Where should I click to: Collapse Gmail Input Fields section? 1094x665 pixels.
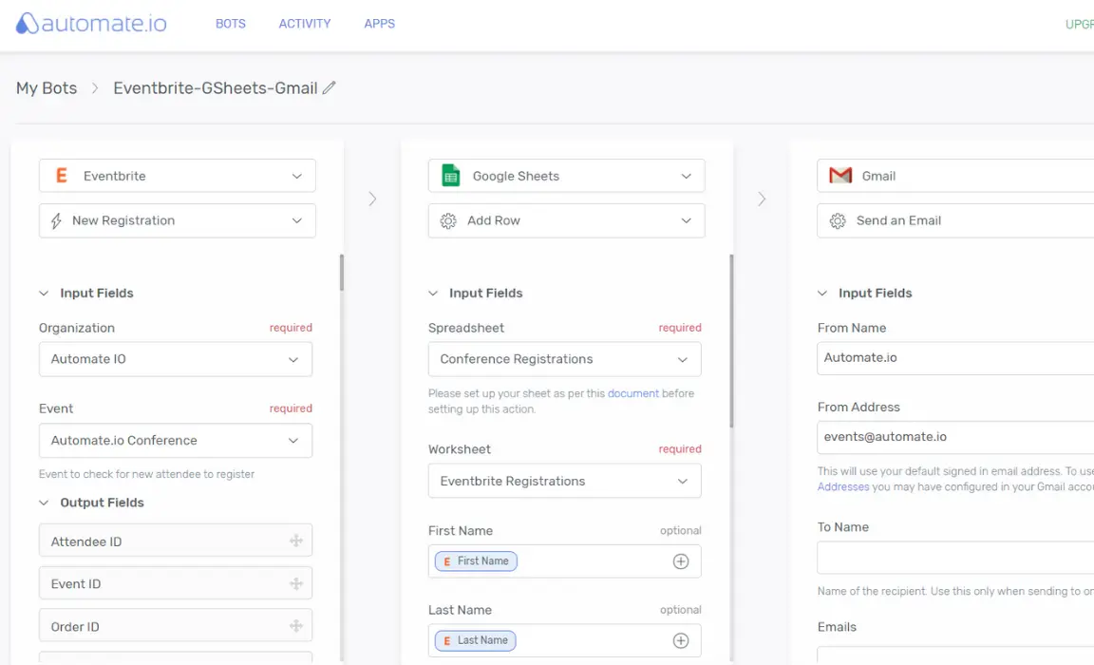pyautogui.click(x=822, y=293)
